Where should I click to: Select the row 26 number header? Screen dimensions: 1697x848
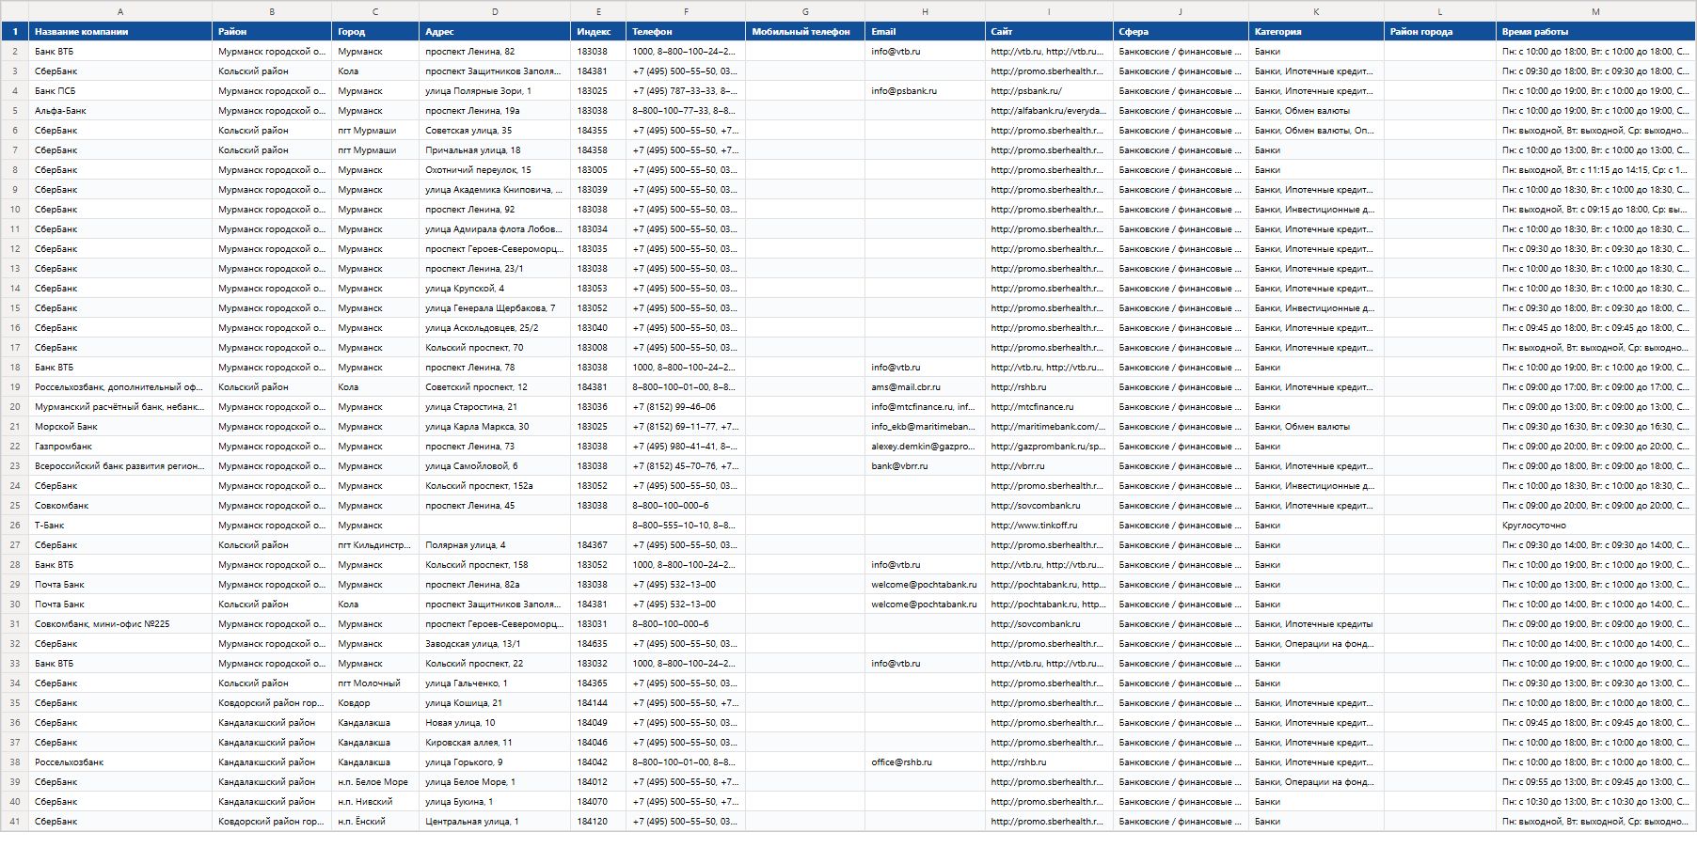15,526
